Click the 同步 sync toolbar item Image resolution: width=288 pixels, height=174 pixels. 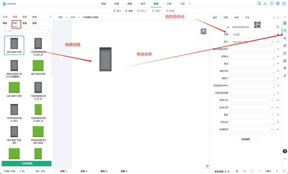click(x=170, y=11)
